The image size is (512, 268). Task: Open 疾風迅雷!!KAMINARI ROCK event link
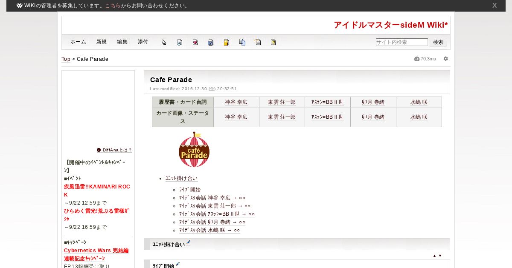point(97,191)
